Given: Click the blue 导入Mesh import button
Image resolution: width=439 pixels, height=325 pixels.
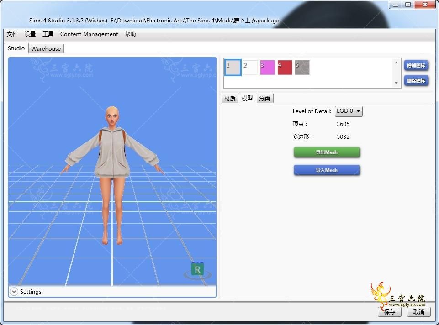Looking at the screenshot, I should coord(327,170).
